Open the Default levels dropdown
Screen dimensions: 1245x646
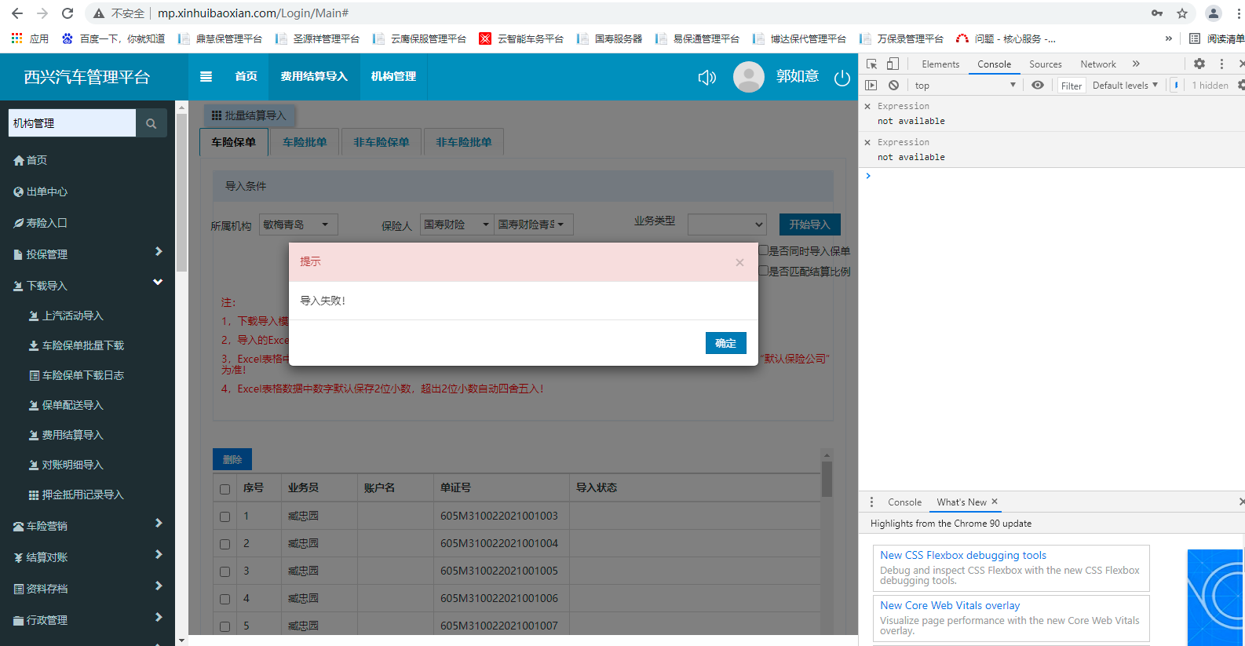pos(1124,85)
